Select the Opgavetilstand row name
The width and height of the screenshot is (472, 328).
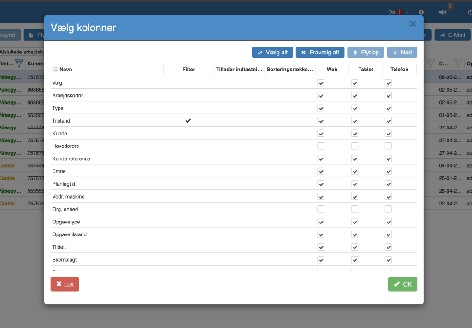[x=69, y=234]
